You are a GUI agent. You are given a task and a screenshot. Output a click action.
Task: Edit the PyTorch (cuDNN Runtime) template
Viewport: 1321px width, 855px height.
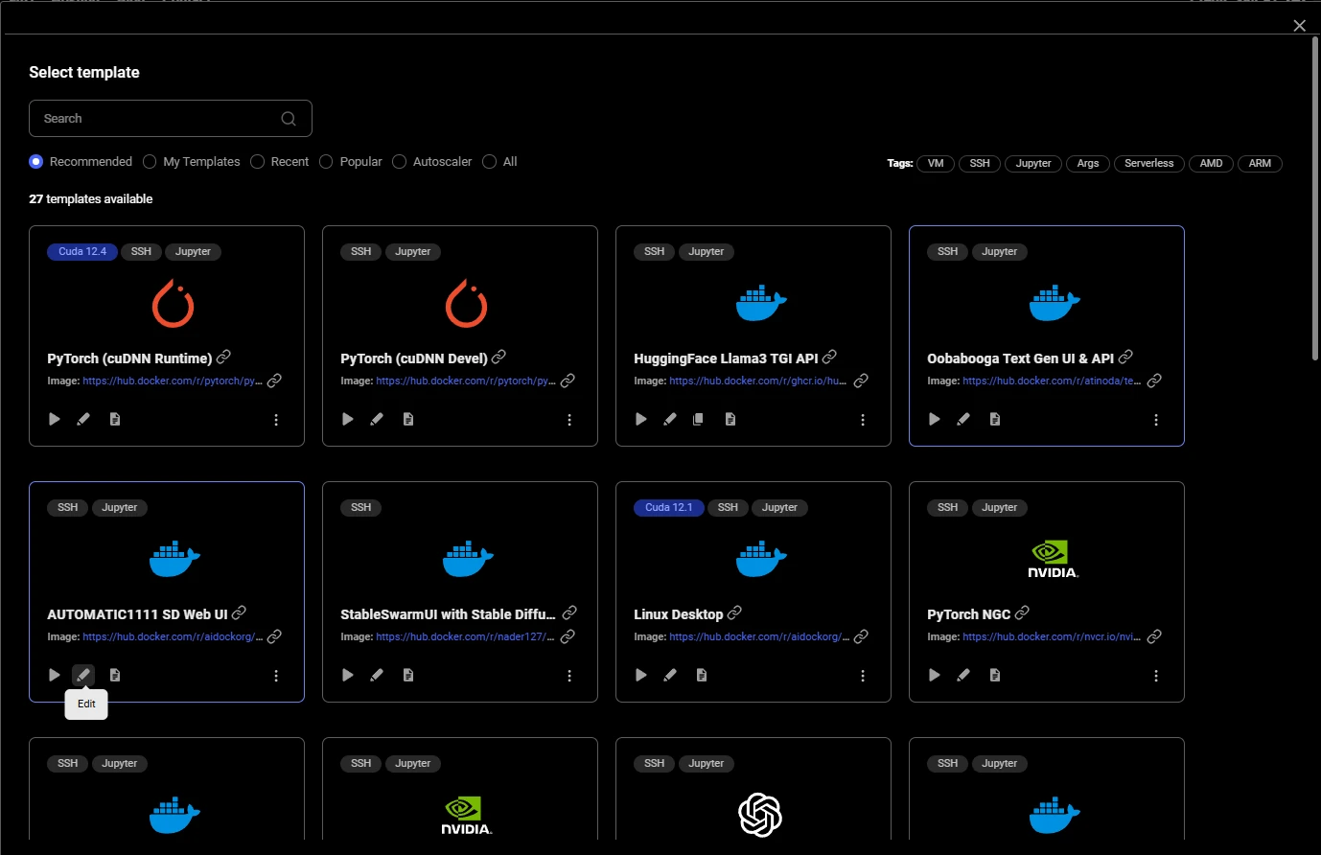(83, 419)
